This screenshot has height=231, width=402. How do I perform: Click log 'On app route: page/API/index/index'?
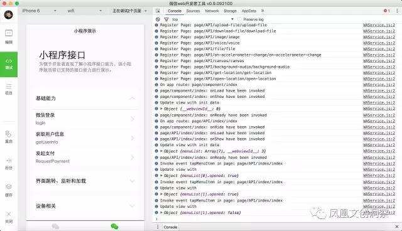point(198,121)
